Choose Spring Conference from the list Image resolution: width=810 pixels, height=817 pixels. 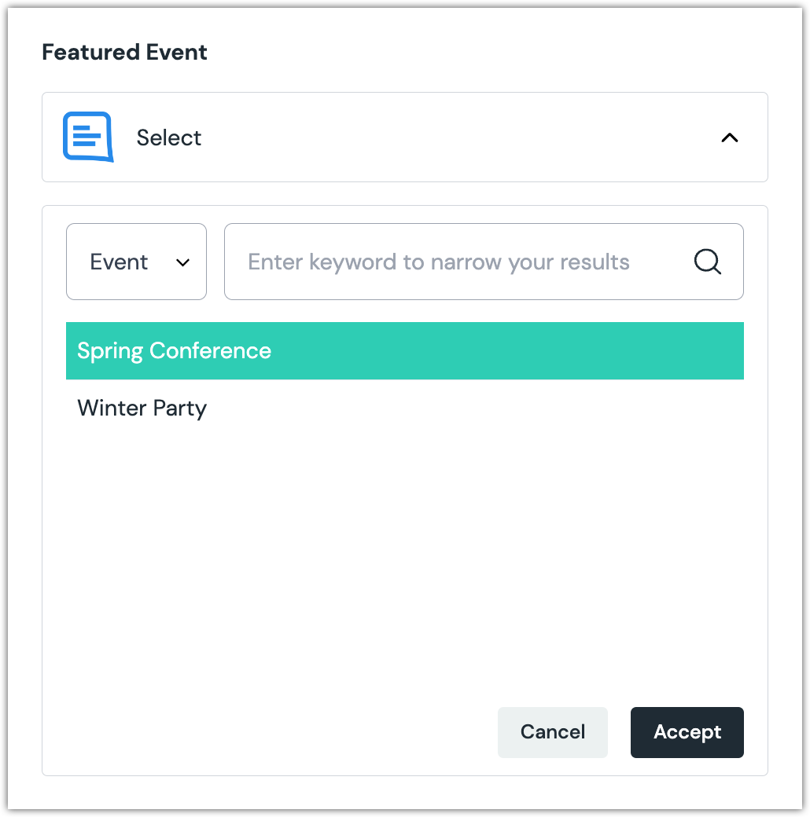174,350
